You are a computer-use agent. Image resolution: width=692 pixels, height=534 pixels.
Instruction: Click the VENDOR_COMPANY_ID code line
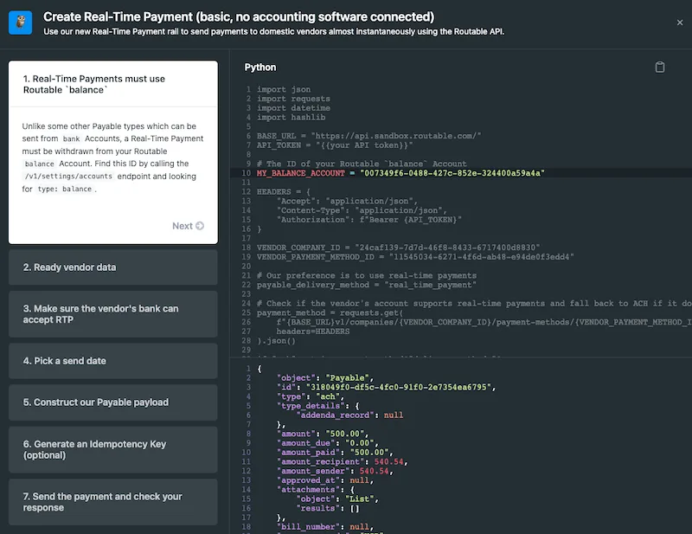pos(398,248)
